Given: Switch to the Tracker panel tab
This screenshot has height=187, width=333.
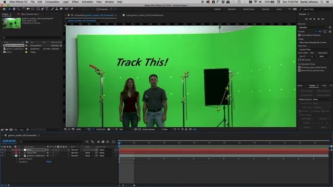Looking at the screenshot, I should click(x=312, y=86).
